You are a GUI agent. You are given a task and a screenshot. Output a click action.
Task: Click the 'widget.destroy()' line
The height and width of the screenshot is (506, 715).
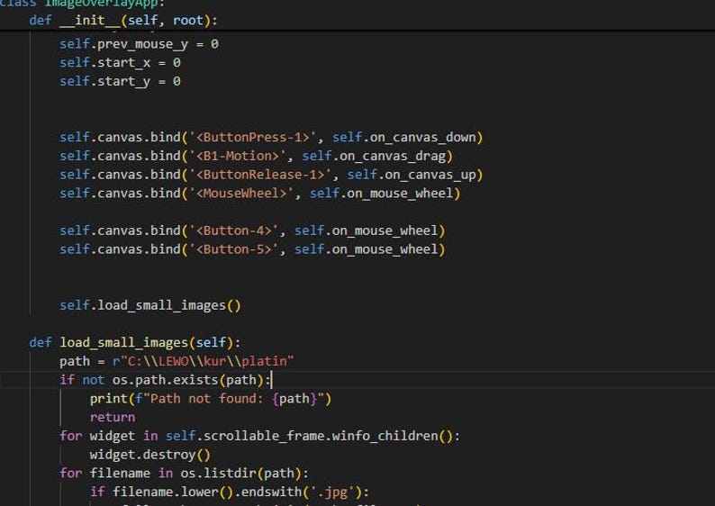150,455
